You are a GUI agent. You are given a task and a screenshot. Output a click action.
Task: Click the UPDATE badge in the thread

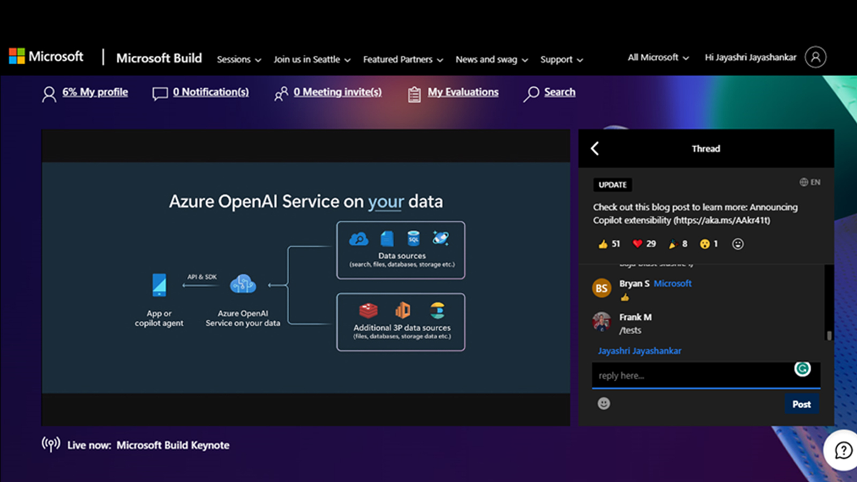[x=612, y=185]
